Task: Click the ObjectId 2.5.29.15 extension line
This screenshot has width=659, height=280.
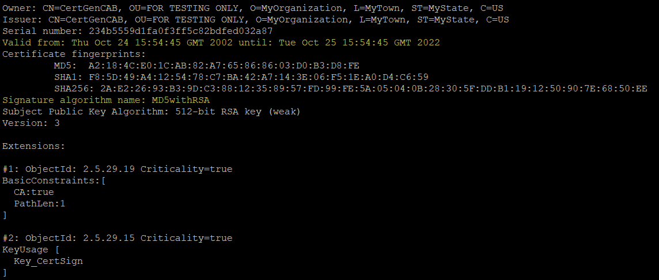Action: coord(117,238)
